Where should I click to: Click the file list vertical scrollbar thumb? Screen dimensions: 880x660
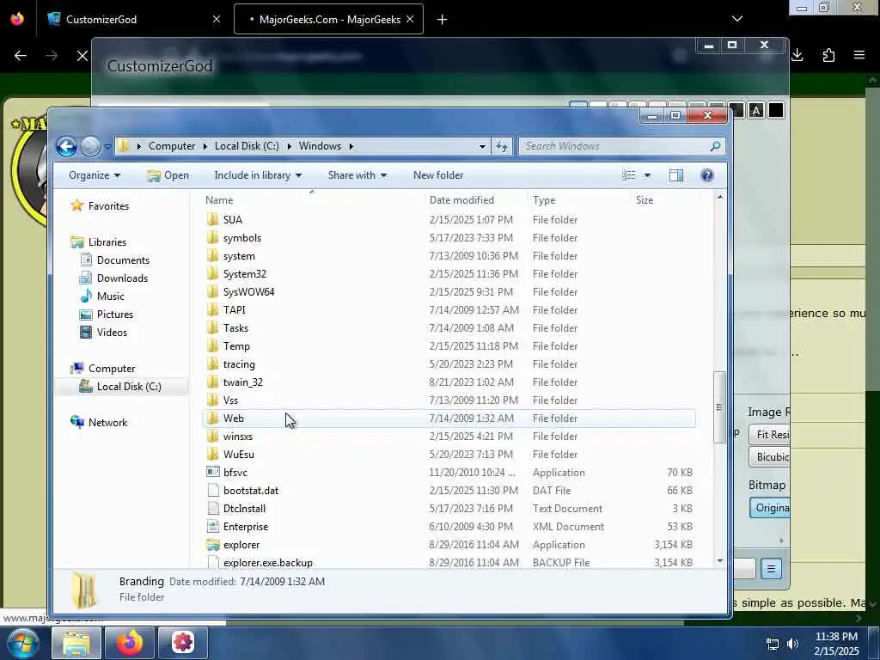coord(719,407)
